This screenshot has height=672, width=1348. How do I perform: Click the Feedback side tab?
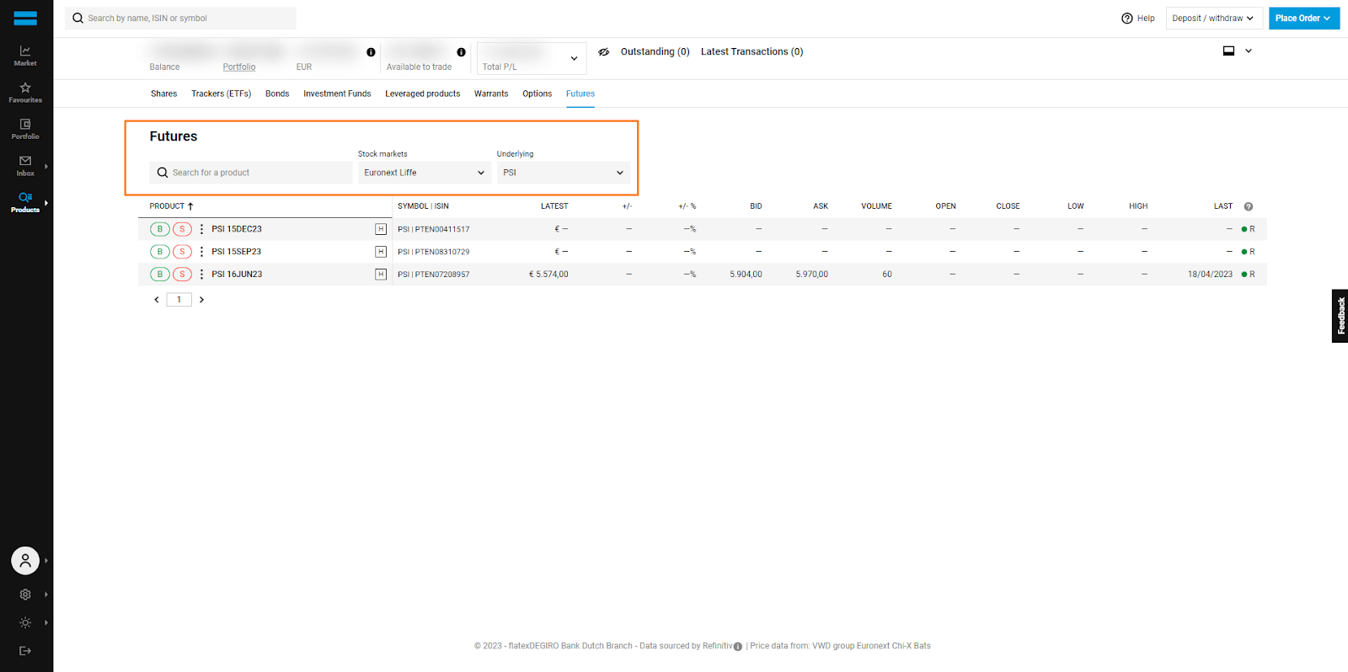(x=1340, y=316)
